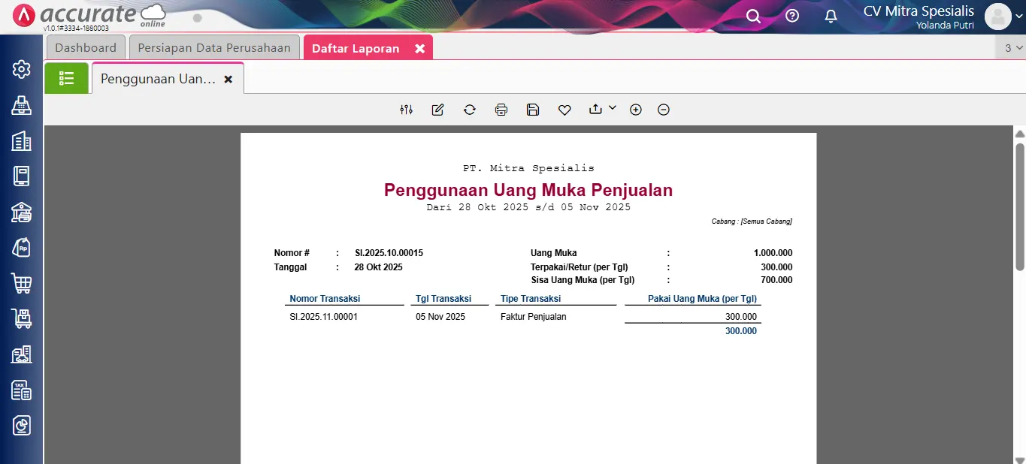1026x464 pixels.
Task: Open the user profile avatar menu
Action: click(x=998, y=17)
